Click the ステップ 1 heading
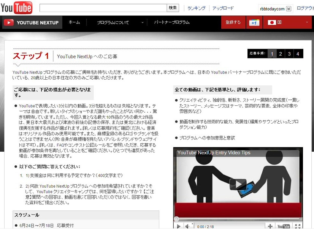This screenshot has height=229, width=314. click(x=31, y=56)
